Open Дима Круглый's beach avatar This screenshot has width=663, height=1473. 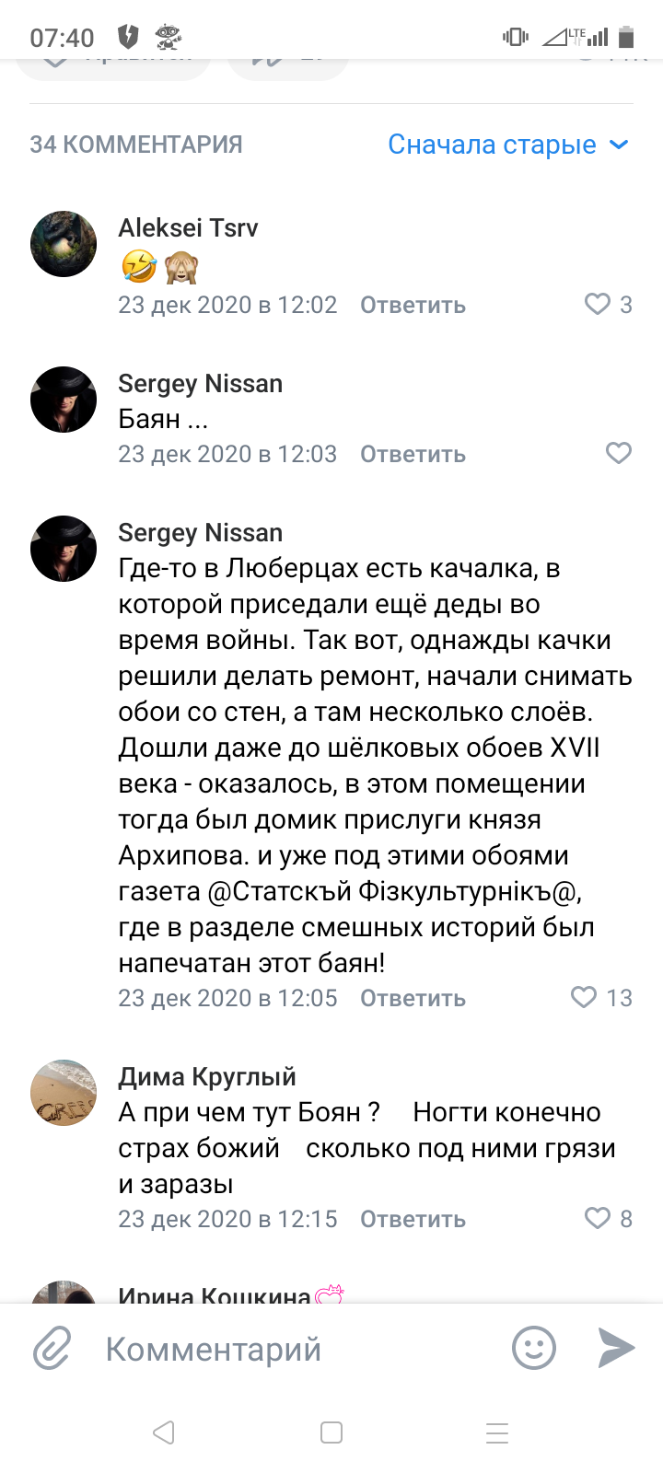[64, 1093]
